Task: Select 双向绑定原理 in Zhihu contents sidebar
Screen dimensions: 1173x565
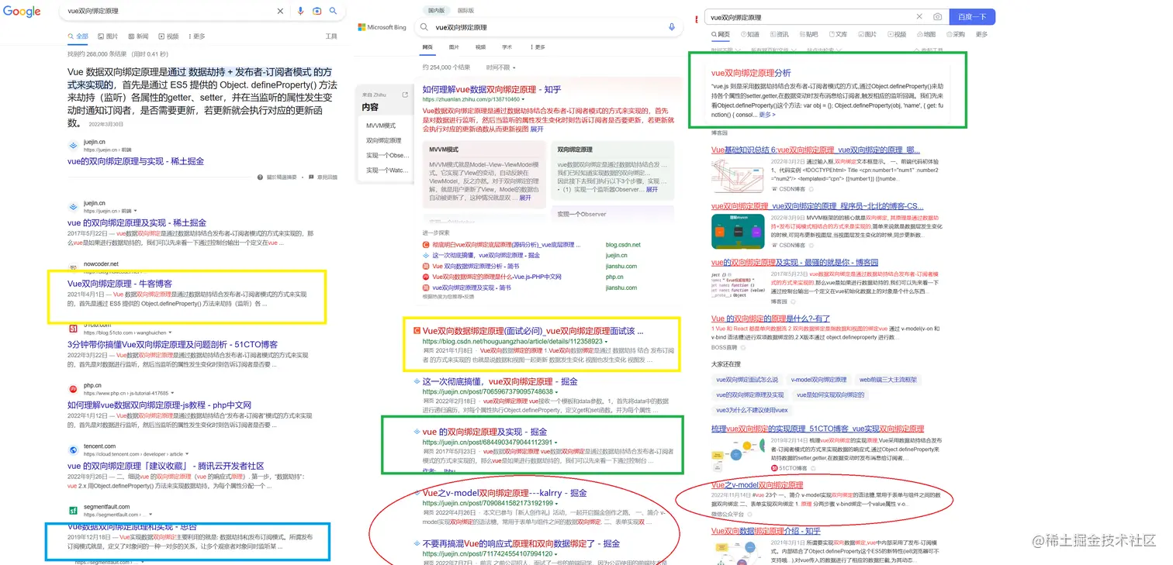Action: [x=384, y=140]
